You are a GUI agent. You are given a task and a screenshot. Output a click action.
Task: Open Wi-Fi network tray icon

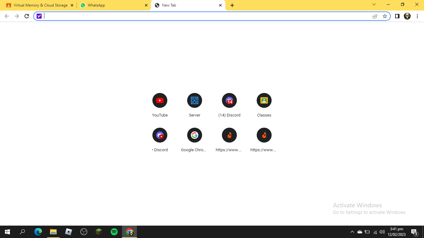point(375,232)
